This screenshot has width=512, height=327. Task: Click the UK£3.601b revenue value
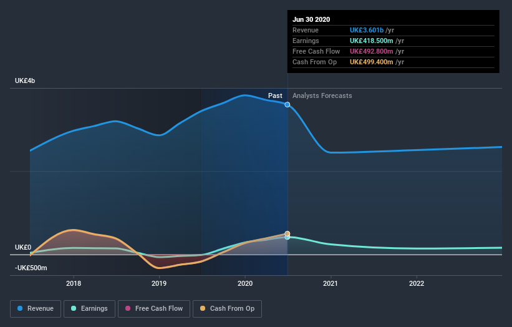[x=366, y=30]
